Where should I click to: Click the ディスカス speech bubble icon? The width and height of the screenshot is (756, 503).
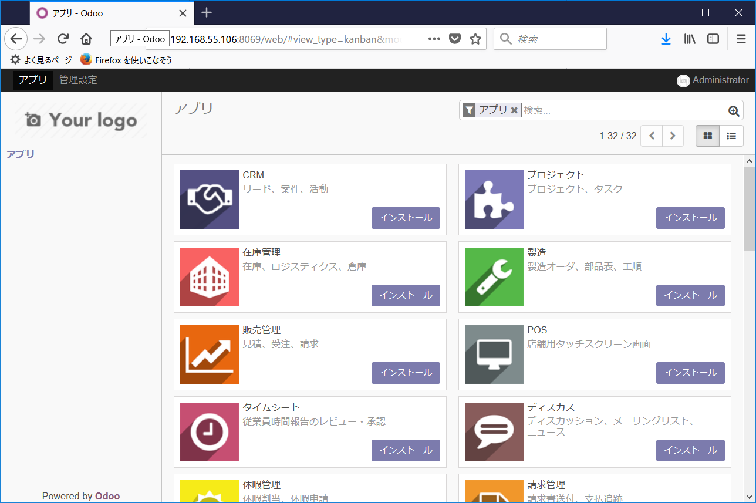(x=494, y=431)
